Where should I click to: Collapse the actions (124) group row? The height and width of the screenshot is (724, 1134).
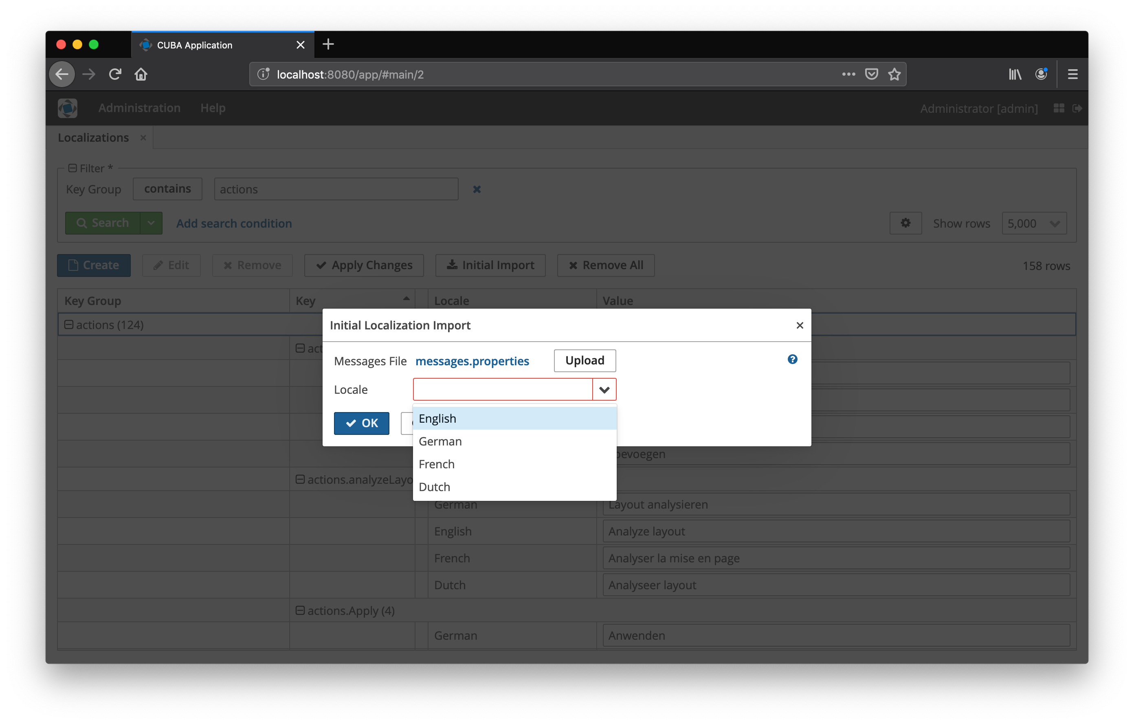point(69,325)
